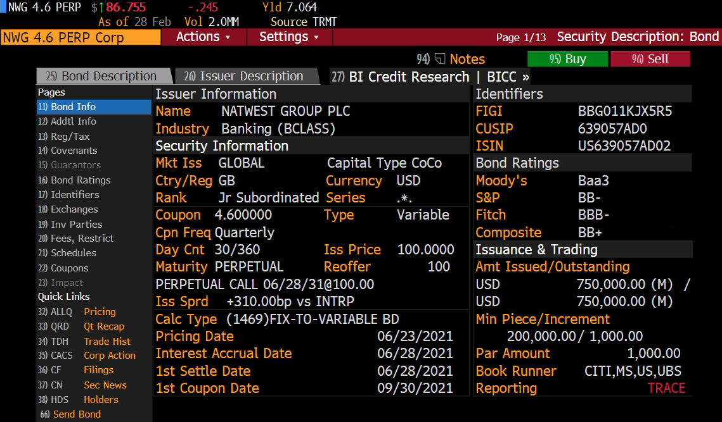
Task: Click the NWG 4.6 PERP Corp security field
Action: 81,37
